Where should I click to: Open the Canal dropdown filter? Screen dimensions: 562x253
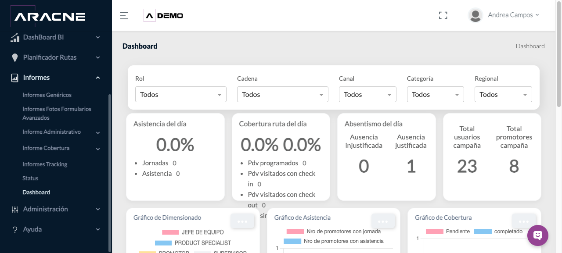click(x=367, y=94)
